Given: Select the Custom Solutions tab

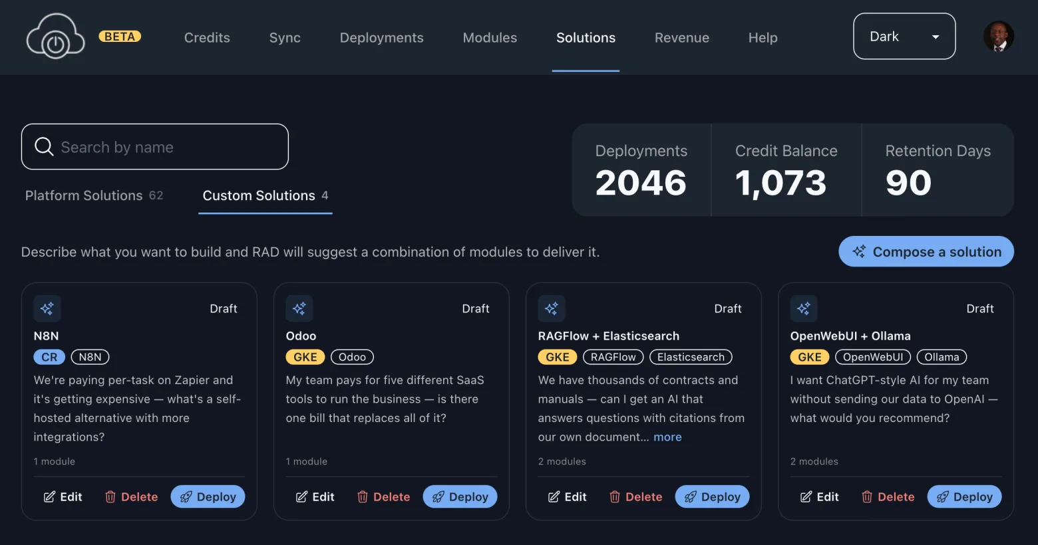Looking at the screenshot, I should pyautogui.click(x=265, y=195).
